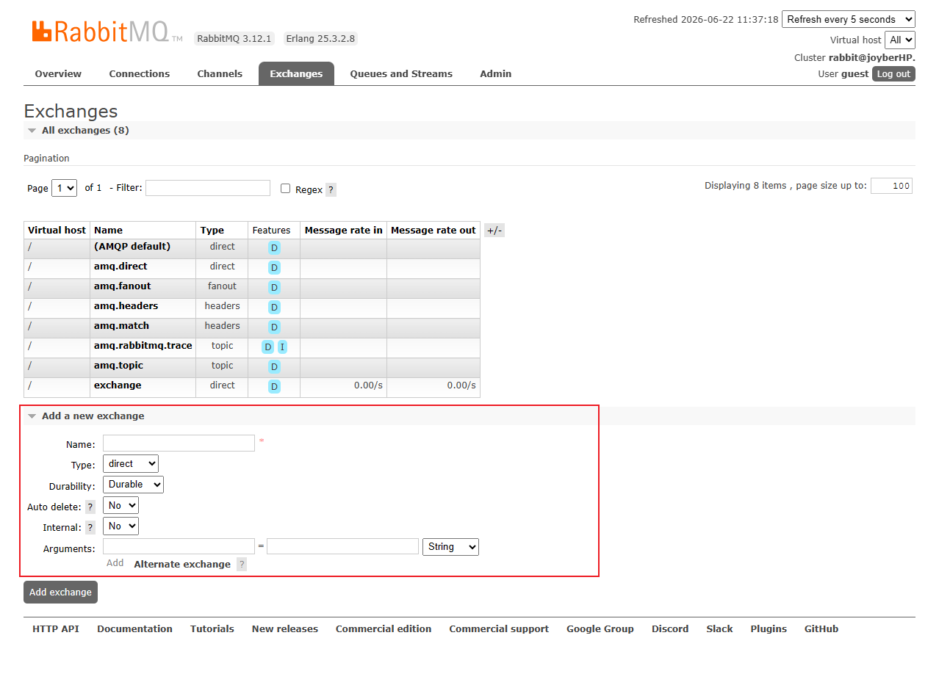
Task: Focus the new exchange Name field
Action: [x=179, y=443]
